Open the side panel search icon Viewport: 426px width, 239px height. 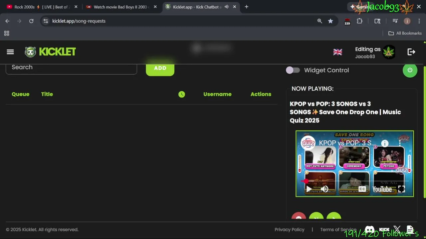[x=377, y=21]
